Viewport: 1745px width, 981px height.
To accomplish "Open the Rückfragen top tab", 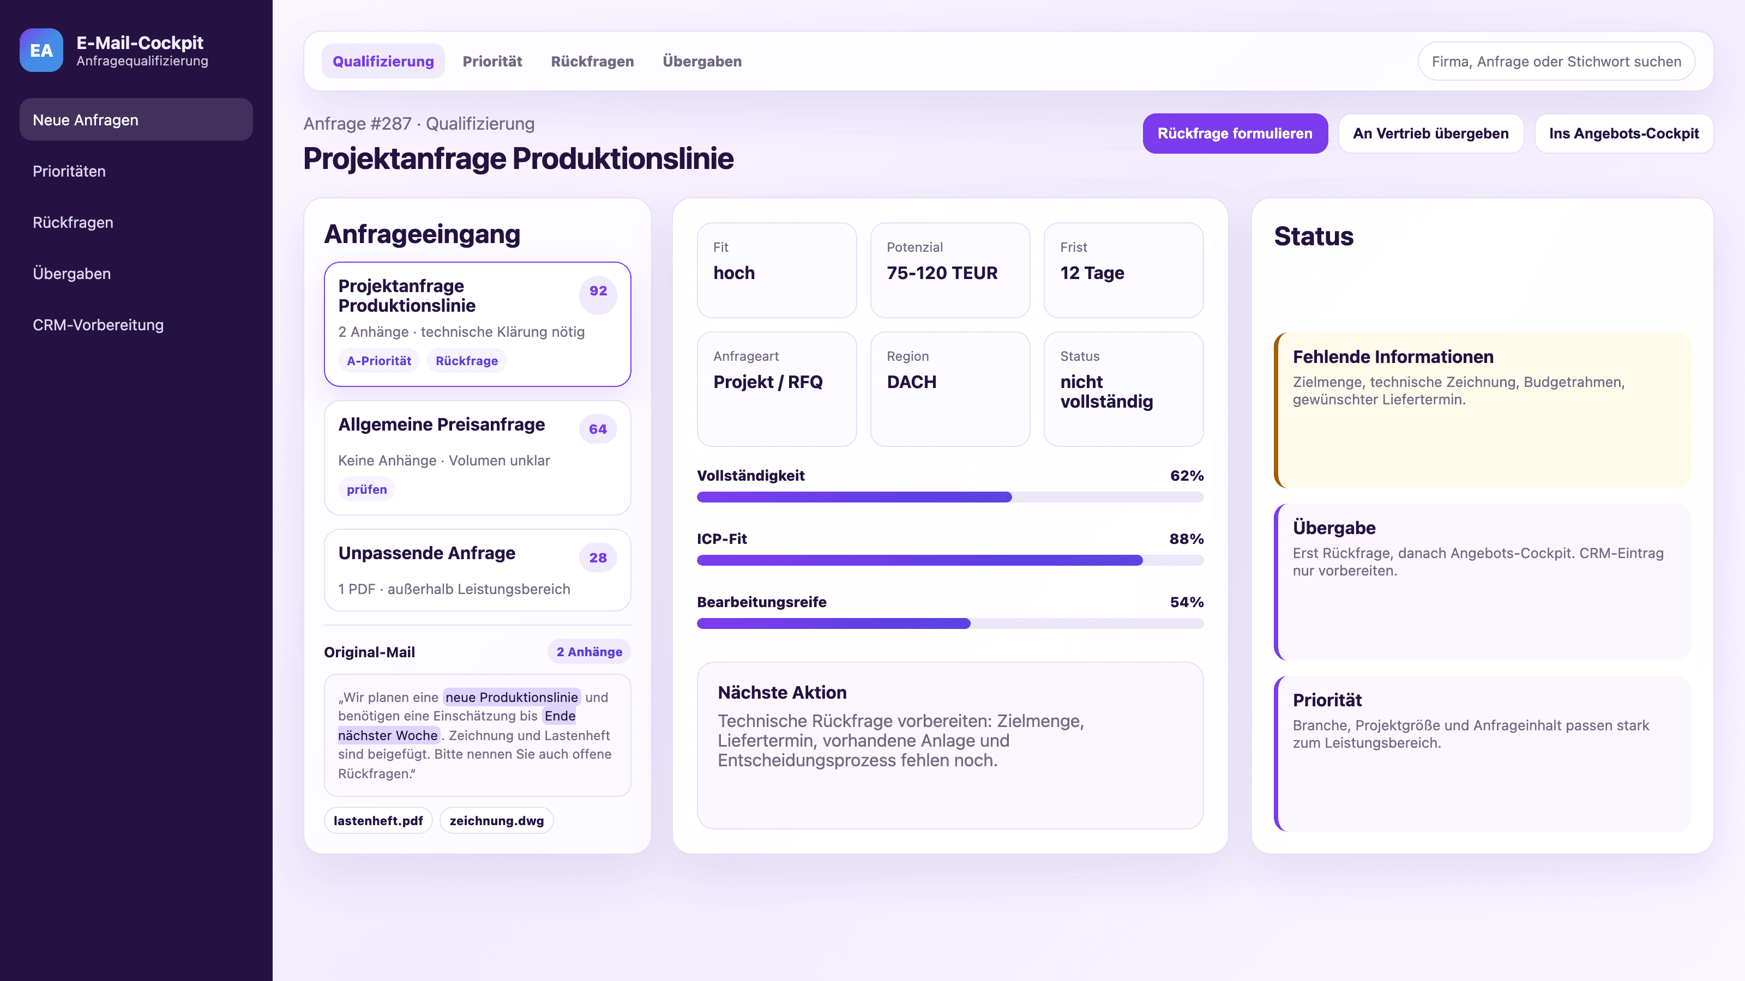I will click(592, 62).
